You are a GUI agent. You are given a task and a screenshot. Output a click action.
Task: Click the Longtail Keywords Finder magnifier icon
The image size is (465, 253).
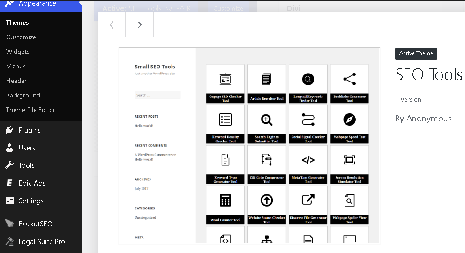[x=308, y=79]
